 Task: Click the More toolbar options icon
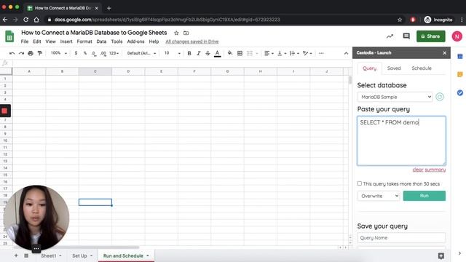click(321, 53)
